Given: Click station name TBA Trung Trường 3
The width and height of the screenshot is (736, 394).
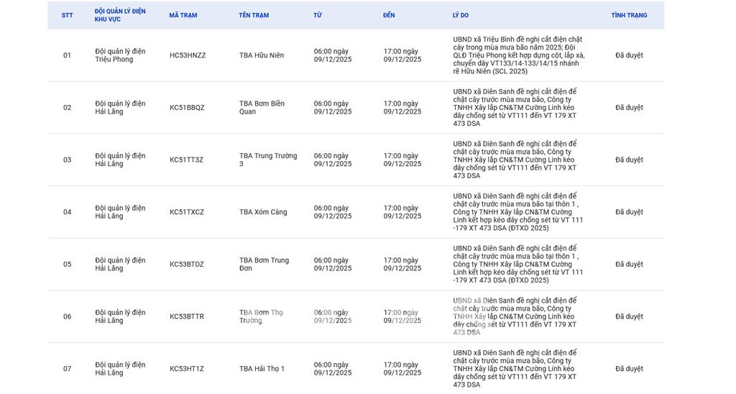Looking at the screenshot, I should pyautogui.click(x=267, y=160).
